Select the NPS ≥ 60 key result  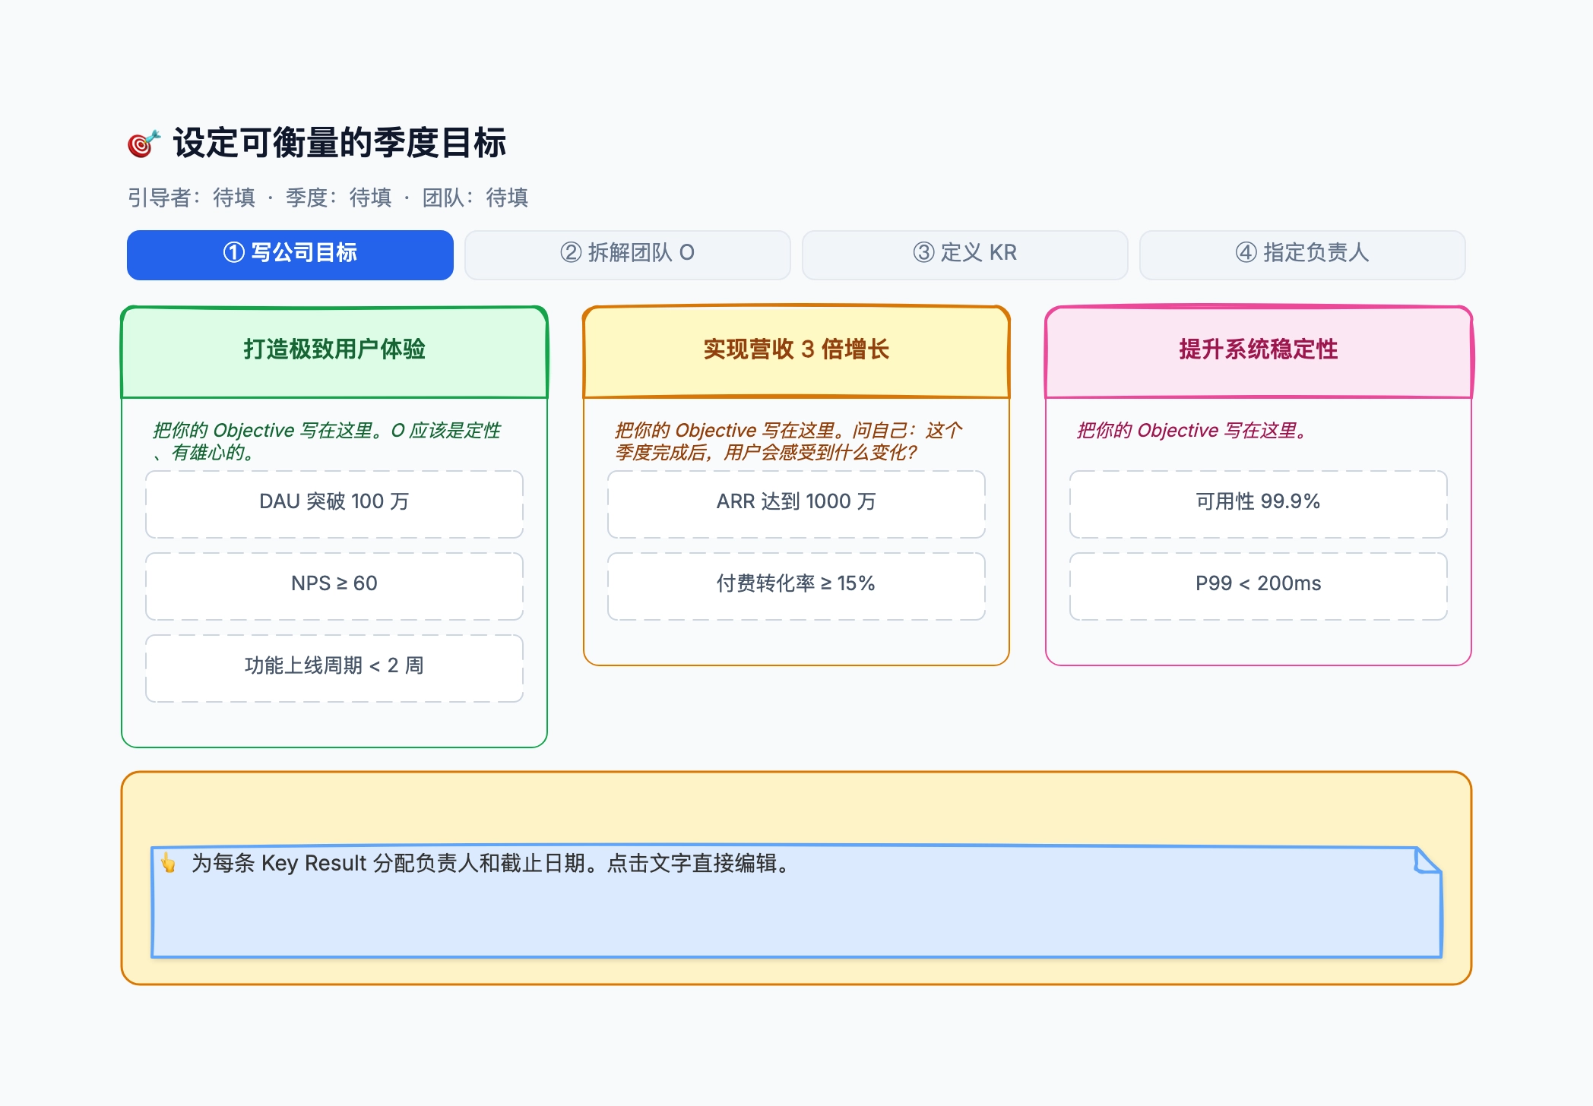pyautogui.click(x=334, y=586)
